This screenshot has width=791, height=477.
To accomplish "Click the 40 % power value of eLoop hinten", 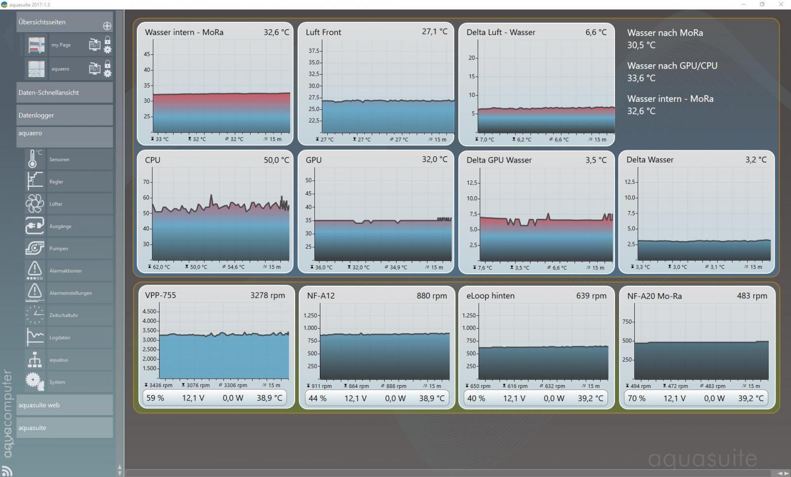I will coord(476,398).
